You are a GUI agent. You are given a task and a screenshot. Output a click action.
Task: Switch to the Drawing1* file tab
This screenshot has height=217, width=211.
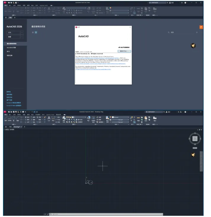coord(17,127)
